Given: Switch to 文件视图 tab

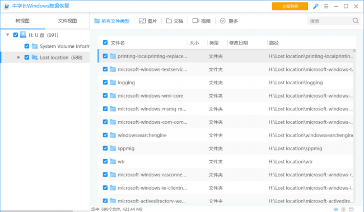Looking at the screenshot, I should coord(67,21).
